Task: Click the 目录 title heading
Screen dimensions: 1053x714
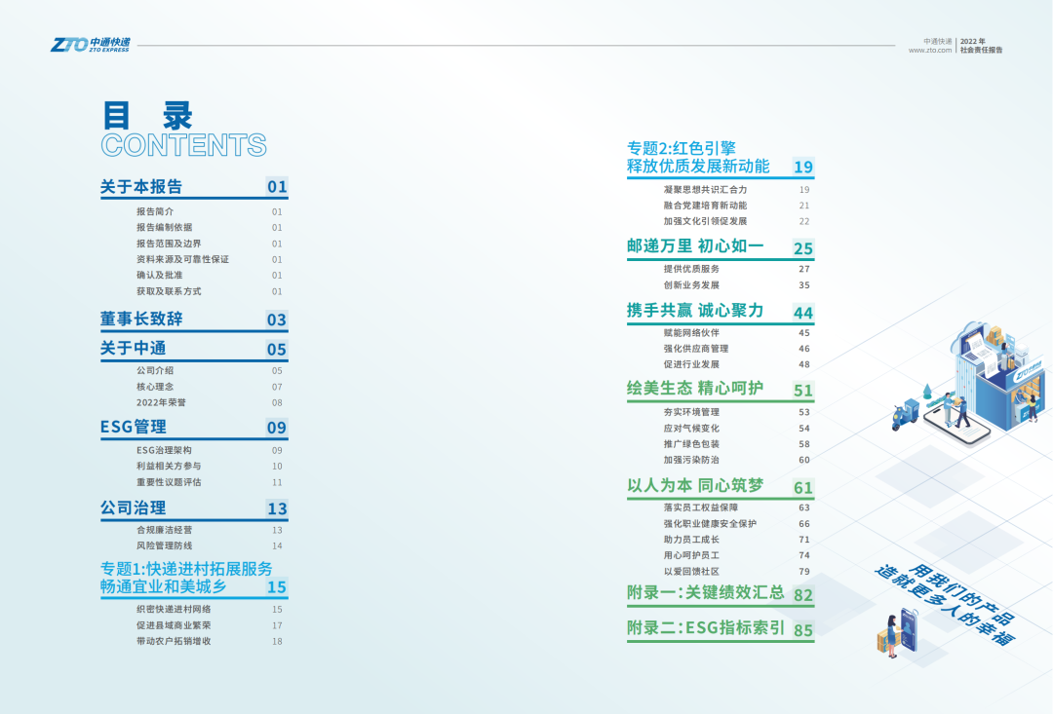Action: 148,116
